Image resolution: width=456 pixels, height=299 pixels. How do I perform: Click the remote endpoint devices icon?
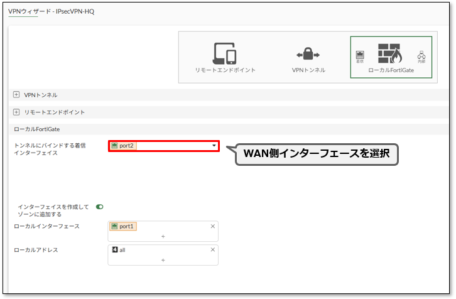[224, 53]
